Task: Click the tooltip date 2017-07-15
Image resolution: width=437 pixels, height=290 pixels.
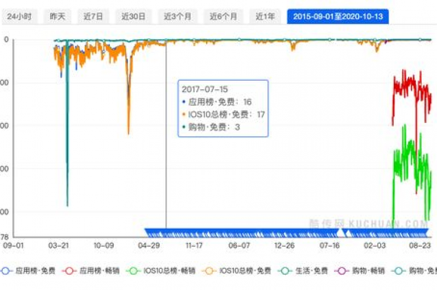Action: [x=205, y=89]
